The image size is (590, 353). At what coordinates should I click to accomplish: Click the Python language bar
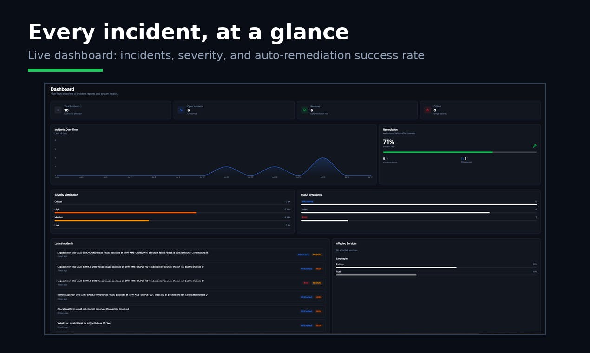point(396,267)
